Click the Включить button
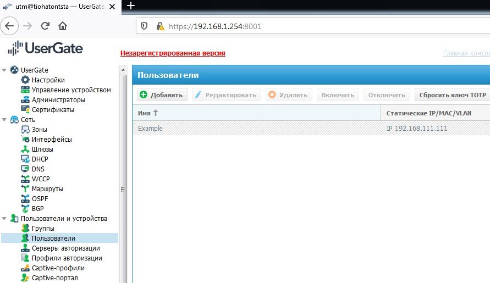Screen dimensions: 490x283 click(x=338, y=95)
